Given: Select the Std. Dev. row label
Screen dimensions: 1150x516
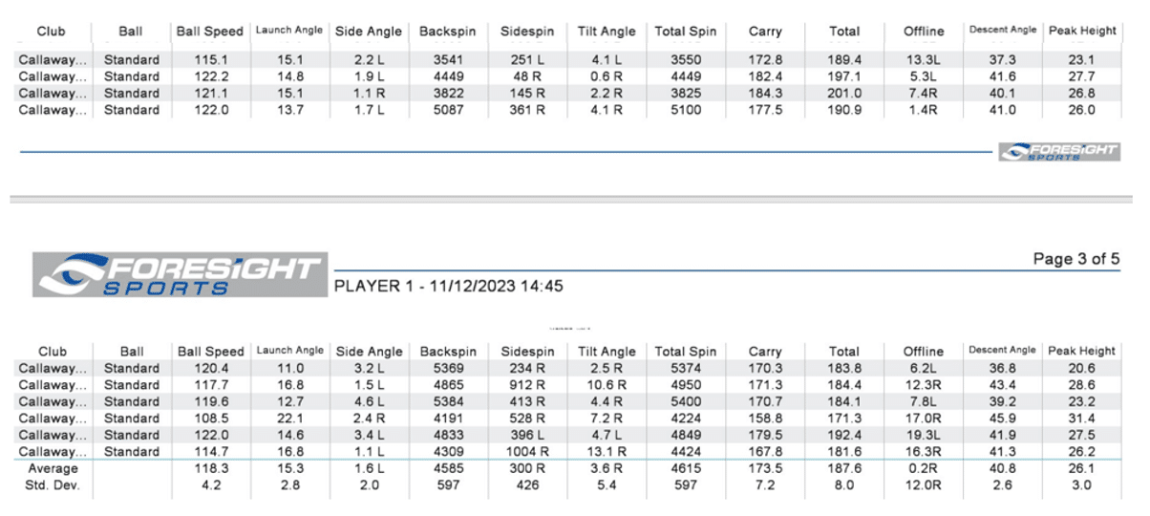Looking at the screenshot, I should (52, 485).
